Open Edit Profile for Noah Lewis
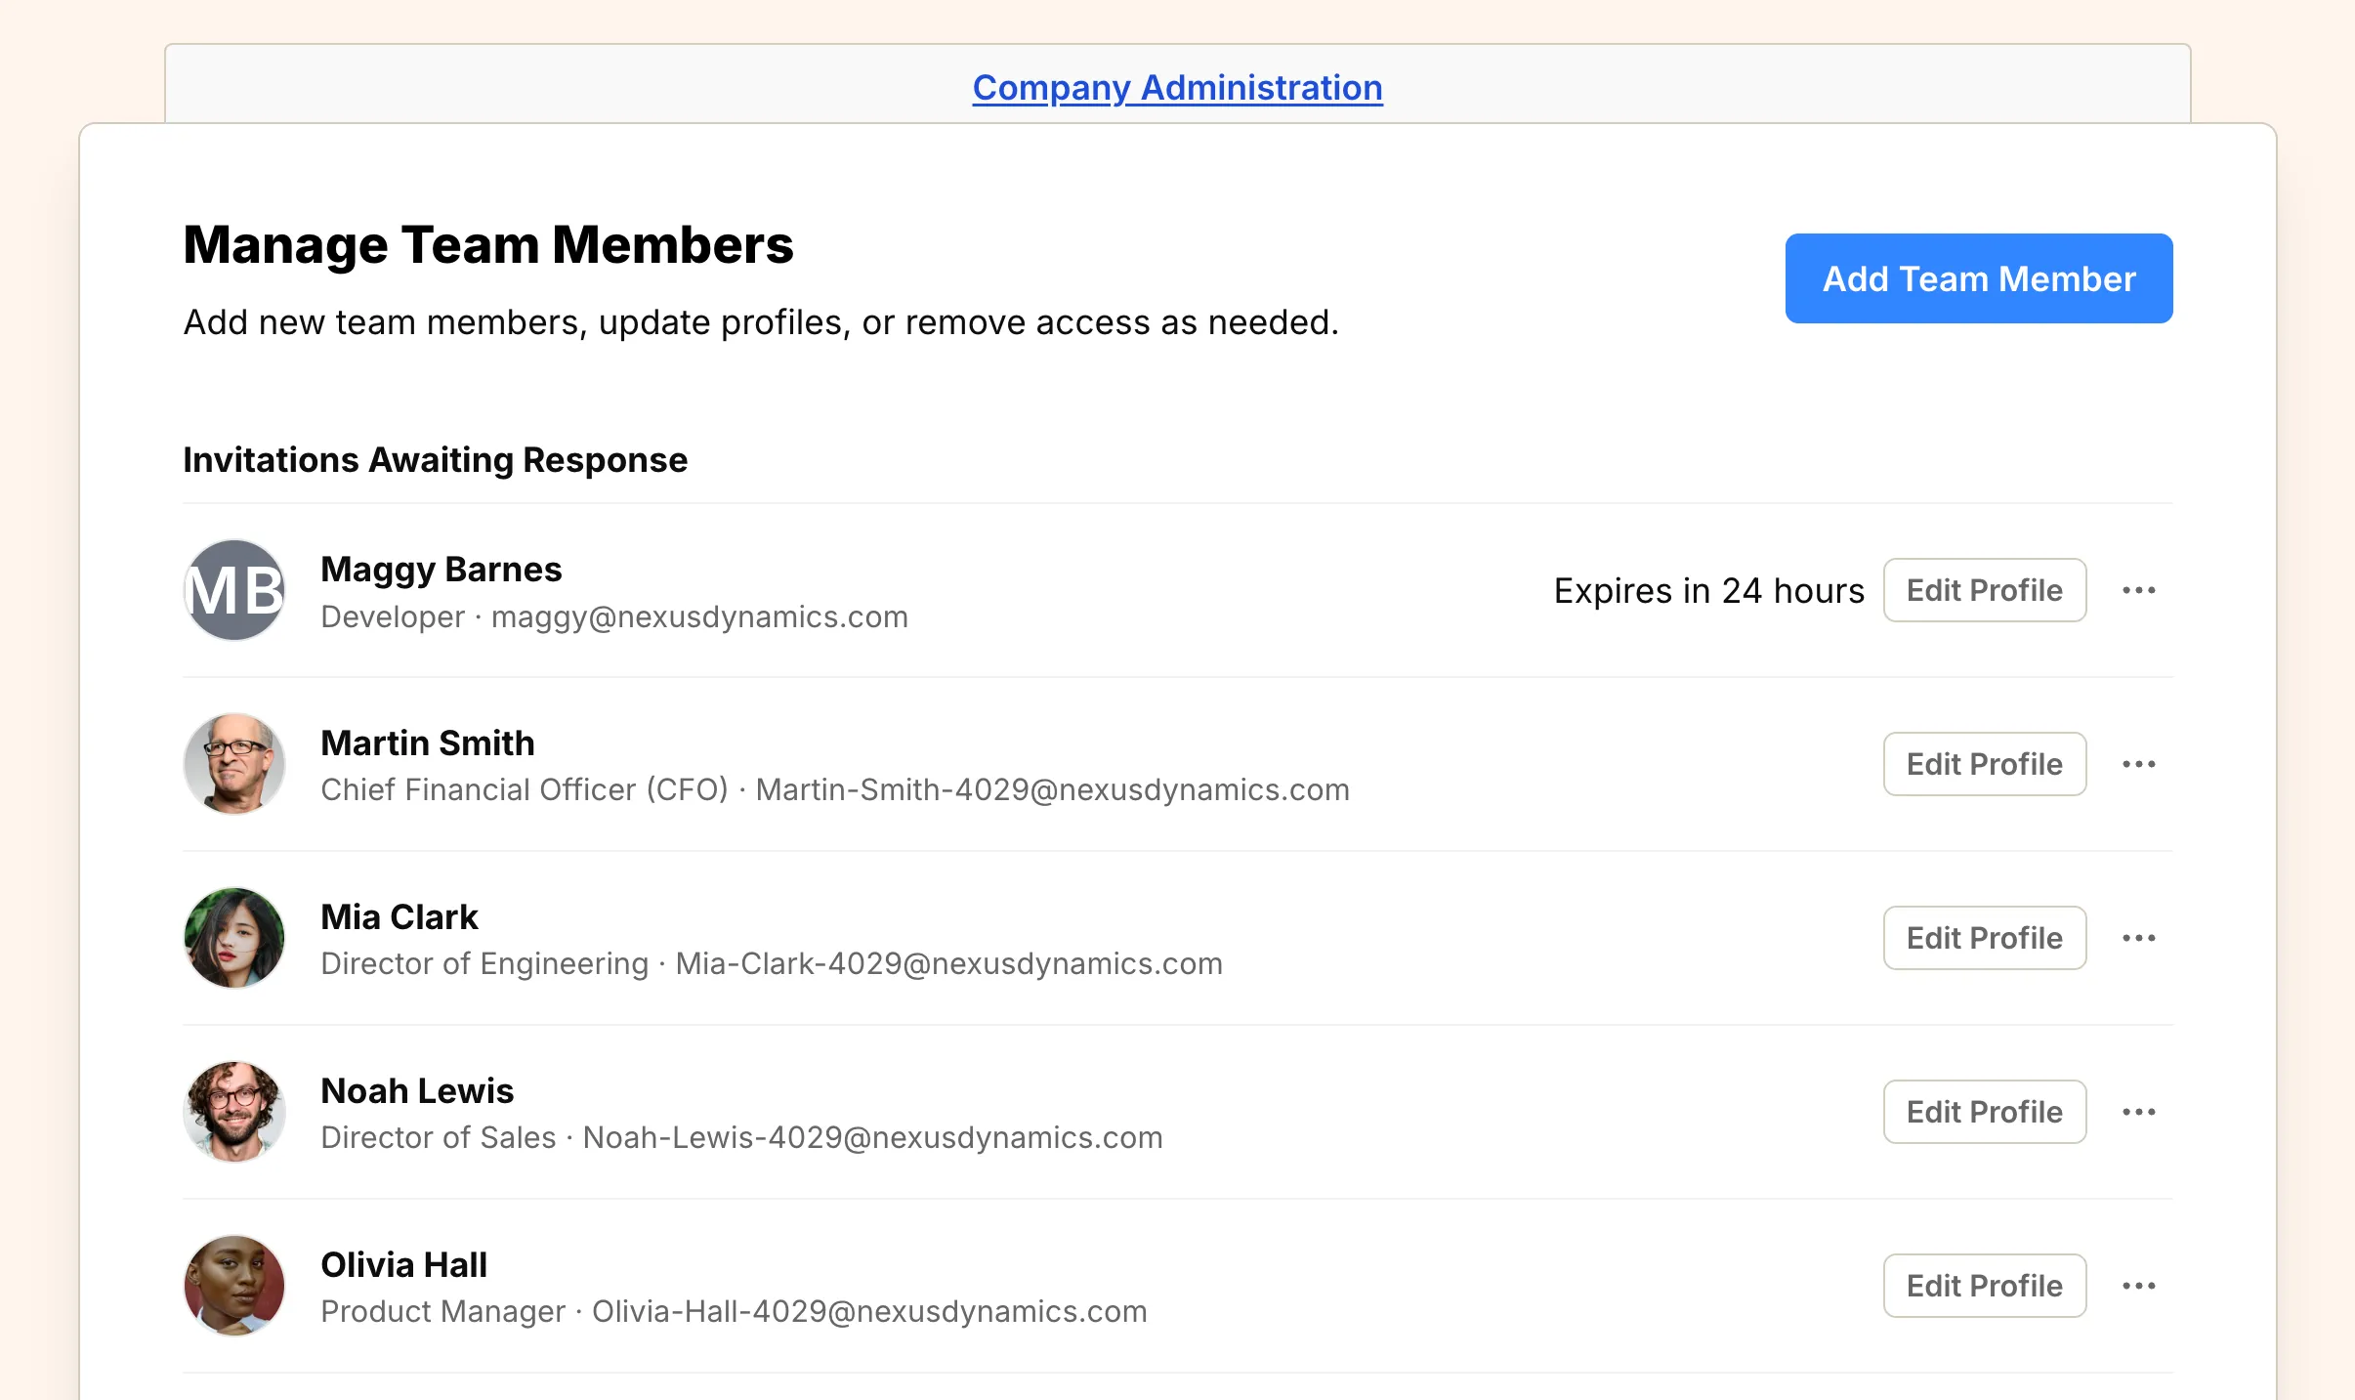2355x1400 pixels. 1985,1111
